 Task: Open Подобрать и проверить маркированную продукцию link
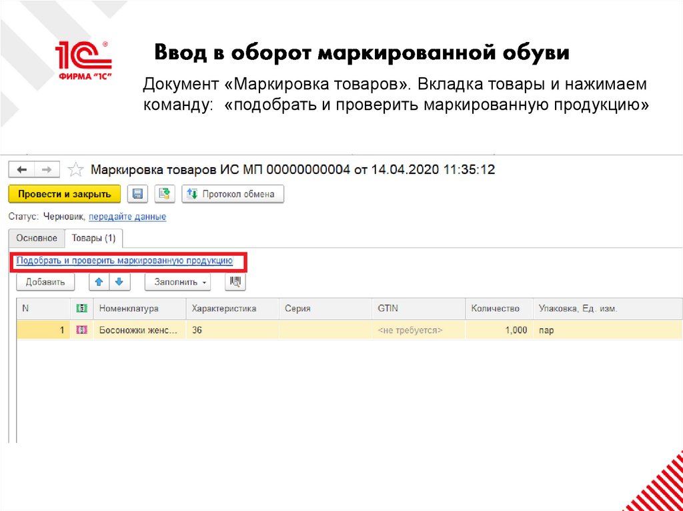pyautogui.click(x=125, y=260)
